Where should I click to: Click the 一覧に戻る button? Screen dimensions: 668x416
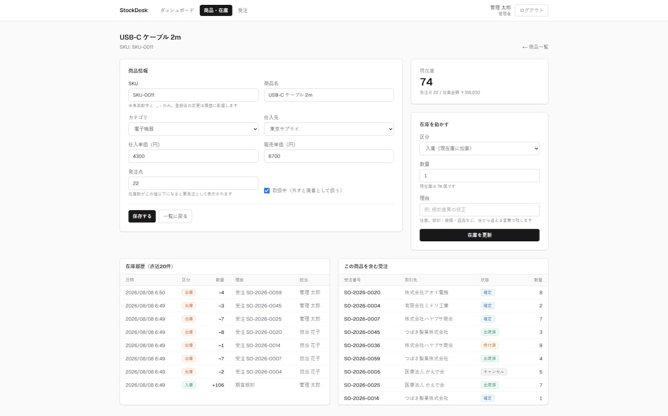click(175, 216)
